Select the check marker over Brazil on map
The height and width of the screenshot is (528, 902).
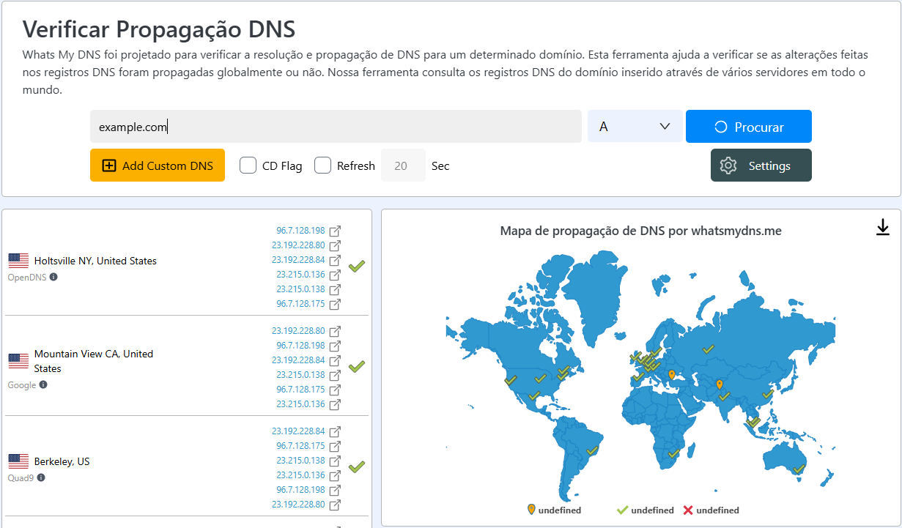point(592,450)
